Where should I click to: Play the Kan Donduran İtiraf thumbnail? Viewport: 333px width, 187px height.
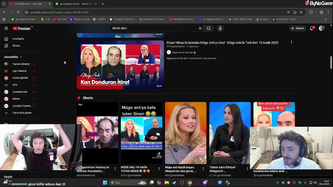(120, 65)
